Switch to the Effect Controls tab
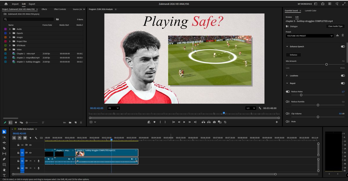This screenshot has height=181, width=348. pyautogui.click(x=60, y=9)
